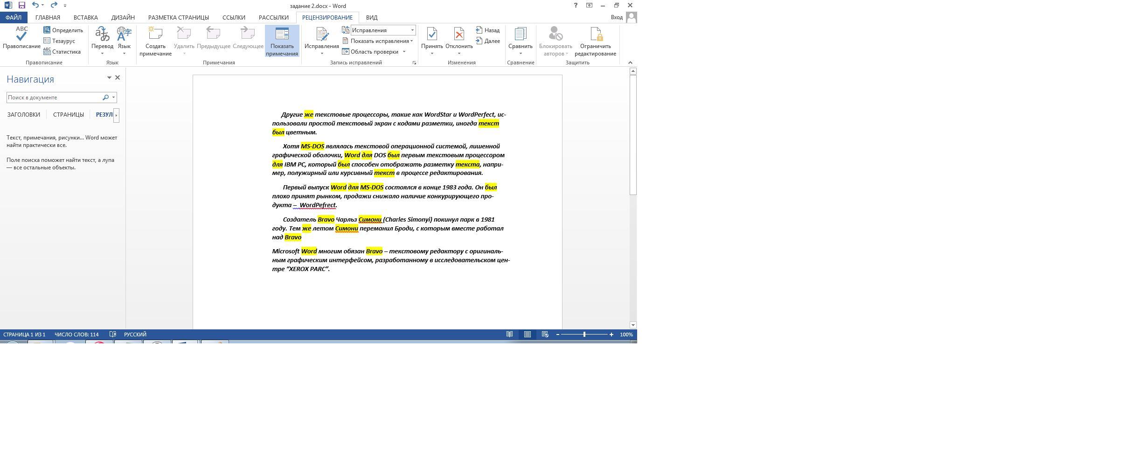Click the РУССКИЙ language indicator
Viewport: 1125px width, 474px height.
tap(135, 335)
